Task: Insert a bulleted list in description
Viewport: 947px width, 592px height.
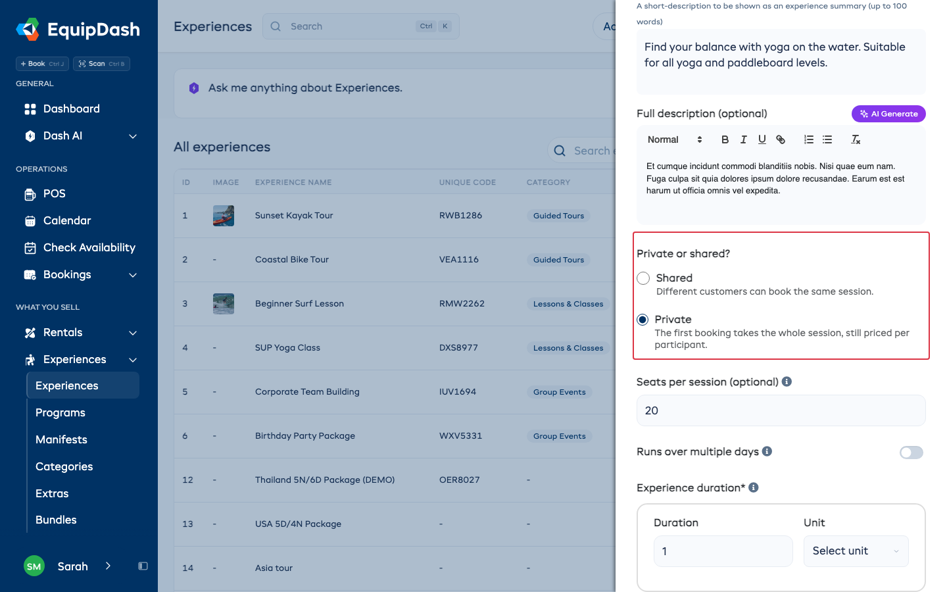Action: [x=827, y=139]
